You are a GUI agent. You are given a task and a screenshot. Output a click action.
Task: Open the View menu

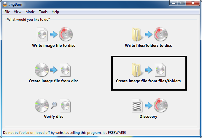coord(18,12)
